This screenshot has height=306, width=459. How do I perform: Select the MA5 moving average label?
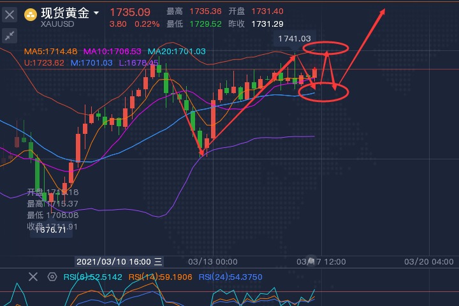[x=51, y=51]
